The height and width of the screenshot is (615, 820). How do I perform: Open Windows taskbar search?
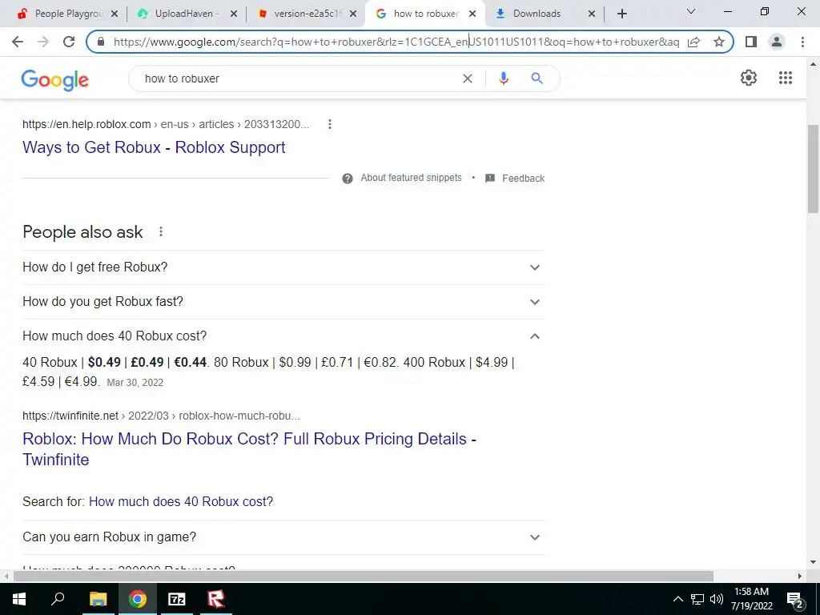pyautogui.click(x=58, y=599)
